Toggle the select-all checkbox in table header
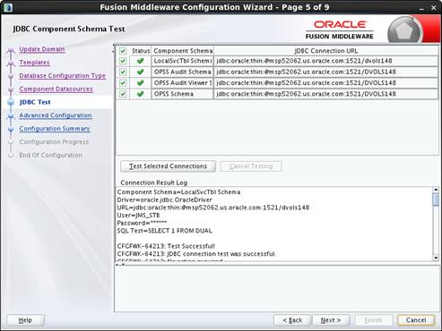442x331 pixels. tap(123, 51)
